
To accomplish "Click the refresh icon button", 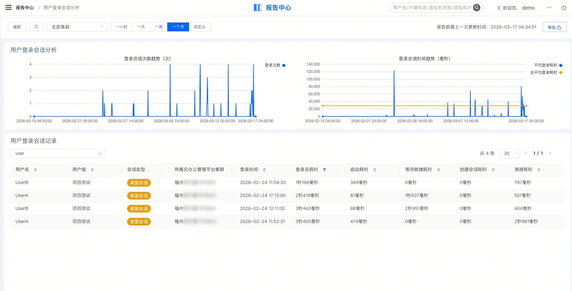I will [x=36, y=27].
